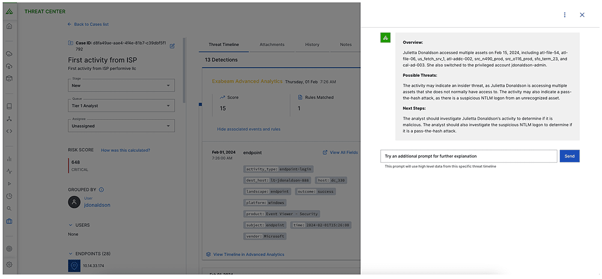The height and width of the screenshot is (279, 602).
Task: Click the subject: endpoint tag
Action: (265, 225)
